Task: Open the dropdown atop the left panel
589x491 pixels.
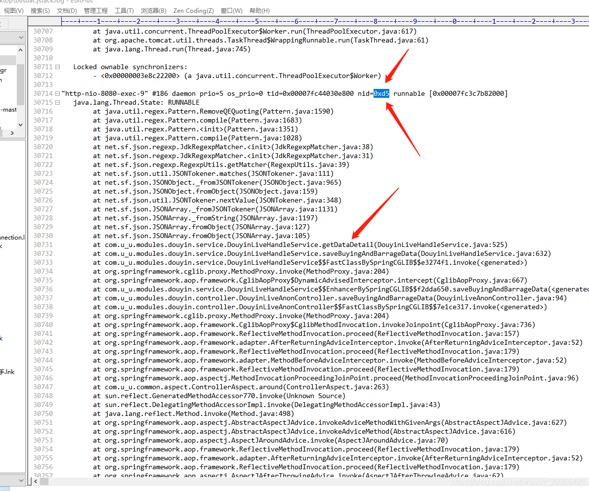Action: [x=21, y=37]
